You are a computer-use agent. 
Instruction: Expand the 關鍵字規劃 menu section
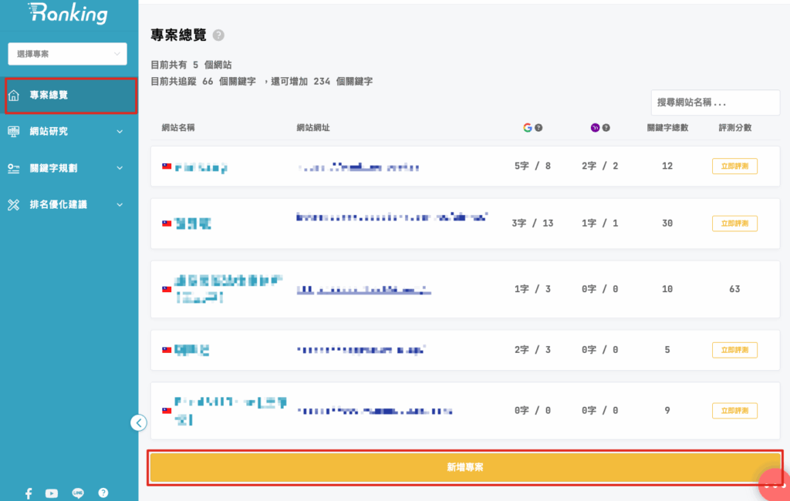67,168
